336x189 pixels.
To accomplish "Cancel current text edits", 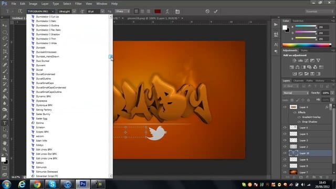I will click(207, 11).
